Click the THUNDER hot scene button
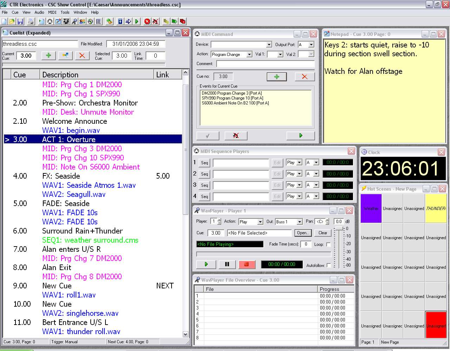This screenshot has width=450, height=351. click(436, 208)
